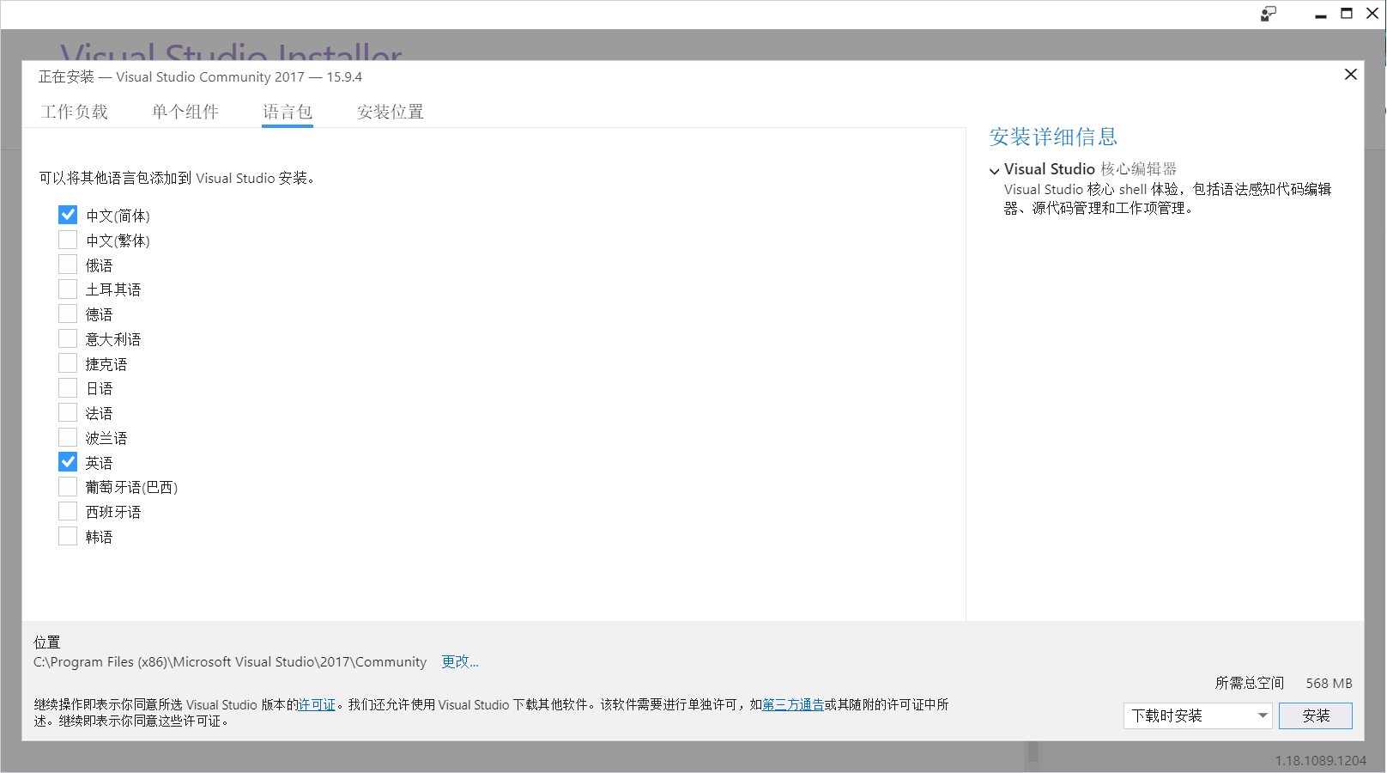
Task: Collapse the Visual Studio 核心编辑器 section
Action: [995, 170]
